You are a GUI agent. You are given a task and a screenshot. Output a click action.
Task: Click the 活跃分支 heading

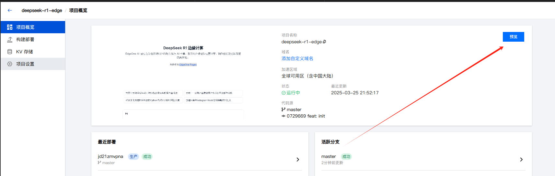tap(330, 142)
